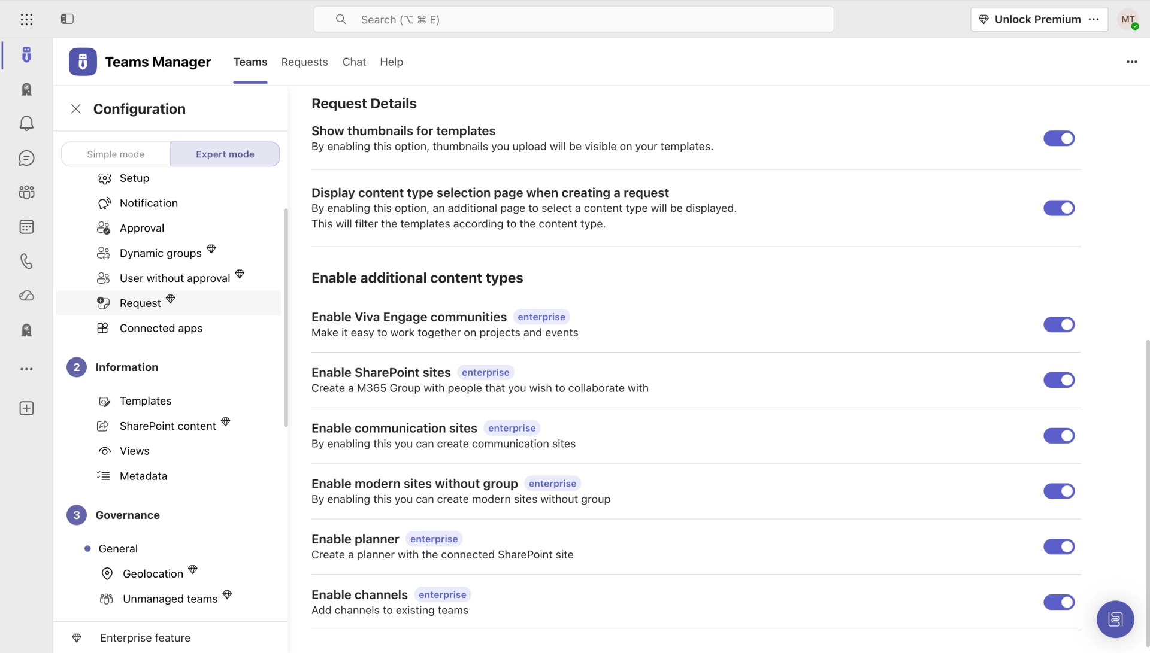The width and height of the screenshot is (1150, 653).
Task: Click enterprise badge beside Enable planner
Action: click(434, 539)
